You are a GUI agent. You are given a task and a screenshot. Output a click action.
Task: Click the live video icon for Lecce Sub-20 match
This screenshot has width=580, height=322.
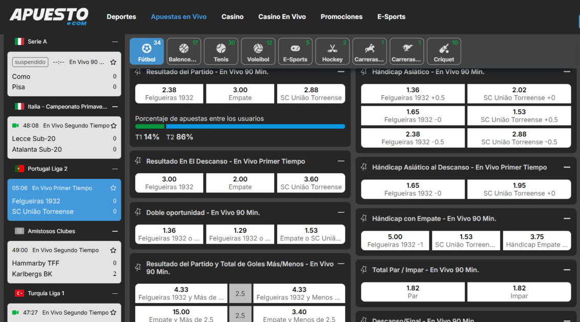15,126
